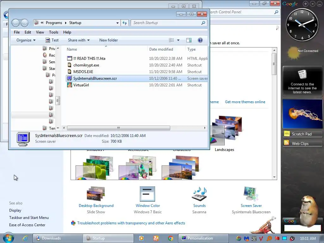The width and height of the screenshot is (324, 243).
Task: Click the yellow Scratch Pad note icon
Action: tap(287, 134)
